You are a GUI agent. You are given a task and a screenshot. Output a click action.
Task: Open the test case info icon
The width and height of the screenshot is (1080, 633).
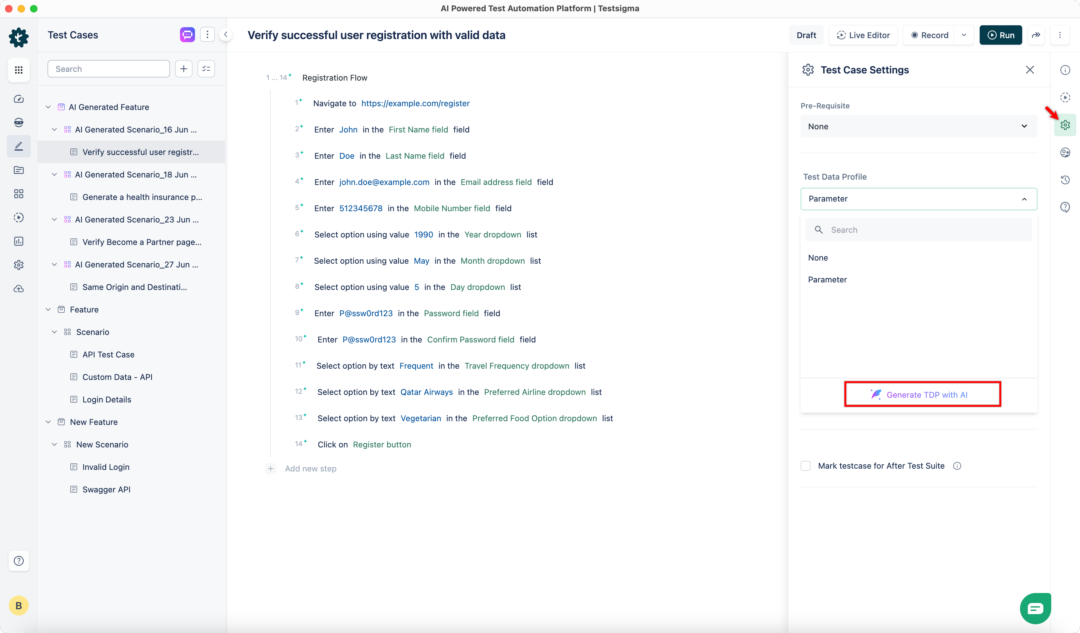[x=1065, y=70]
